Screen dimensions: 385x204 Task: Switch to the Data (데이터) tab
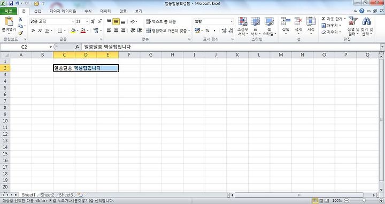[105, 11]
